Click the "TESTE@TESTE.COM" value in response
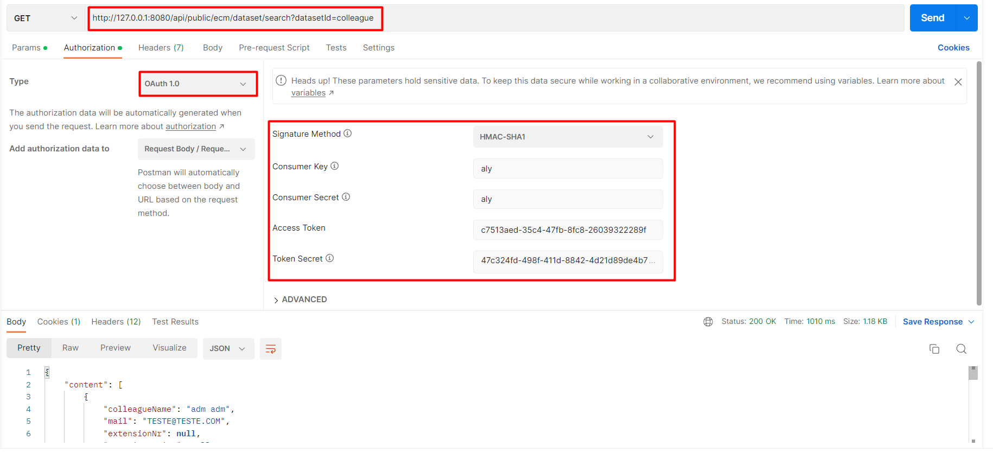This screenshot has height=452, width=993. tap(184, 421)
